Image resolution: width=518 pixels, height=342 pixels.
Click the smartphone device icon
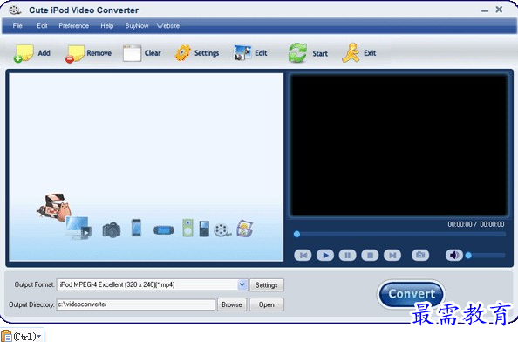(x=136, y=228)
